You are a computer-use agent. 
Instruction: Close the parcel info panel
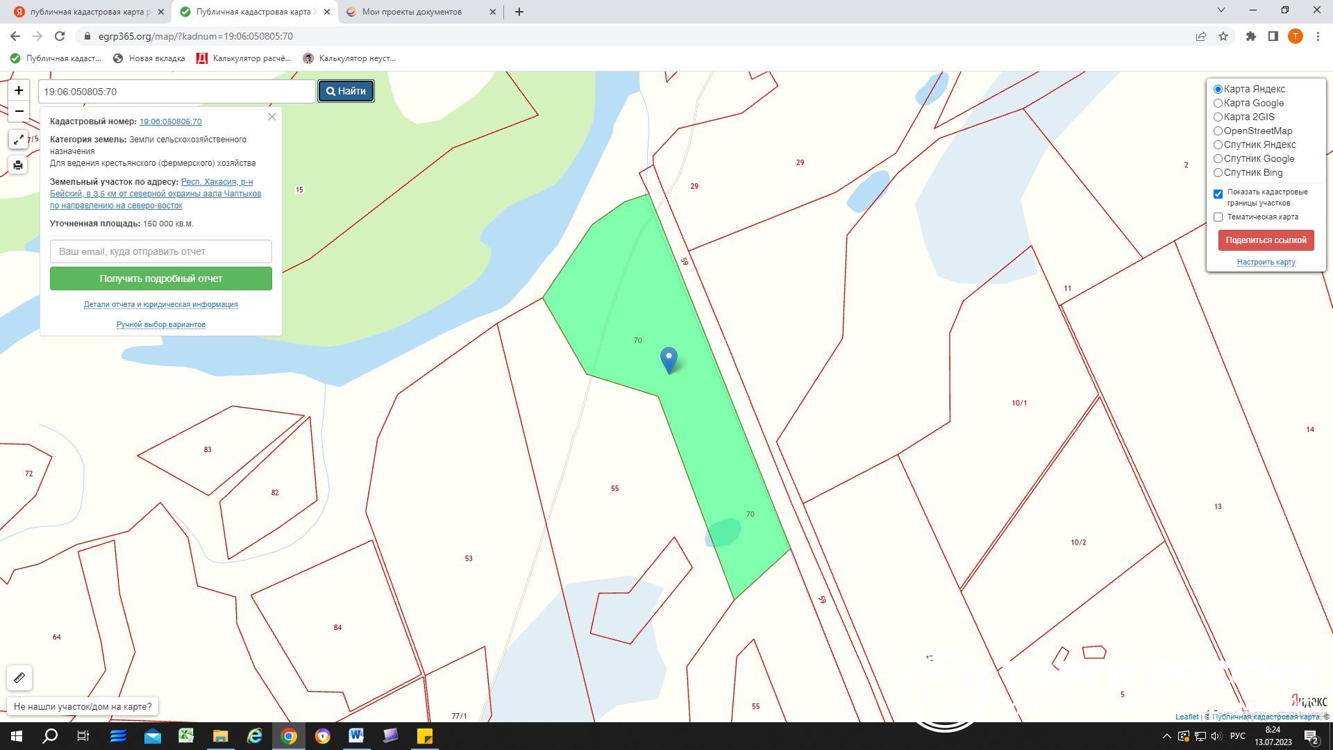pyautogui.click(x=272, y=117)
